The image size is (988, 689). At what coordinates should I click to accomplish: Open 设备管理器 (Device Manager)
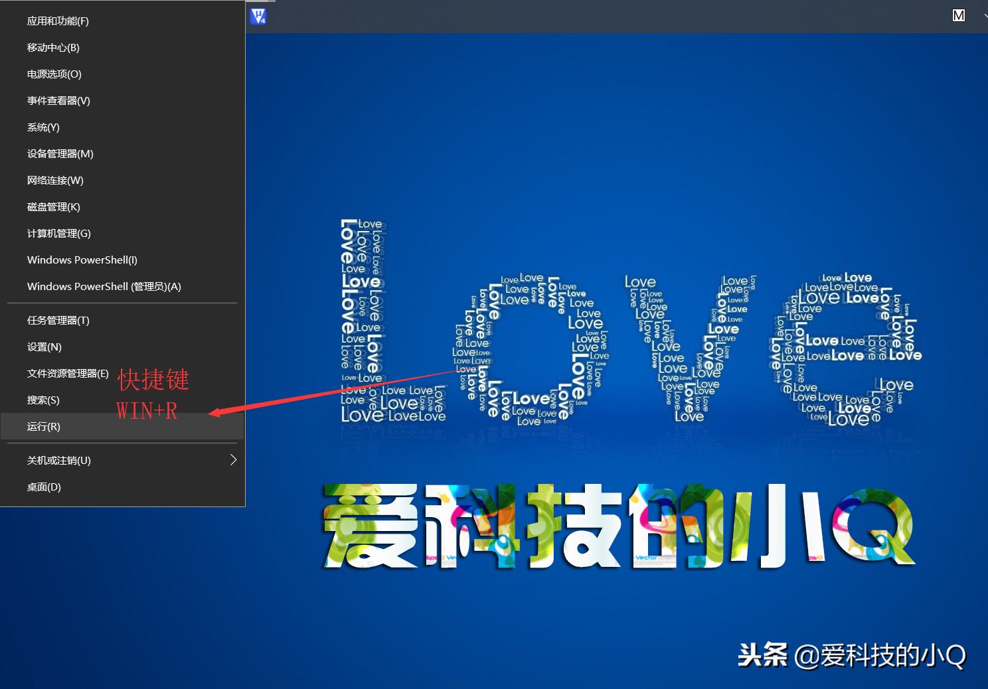[x=59, y=153]
